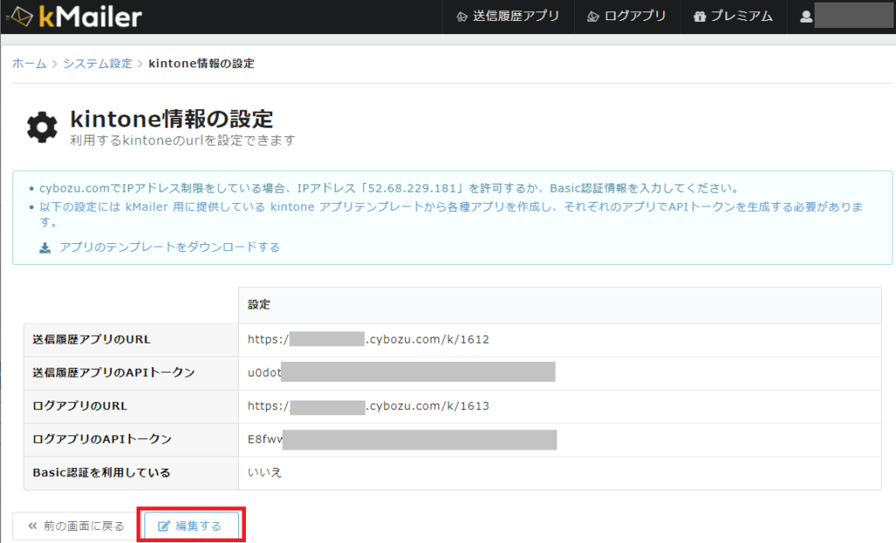Image resolution: width=896 pixels, height=543 pixels.
Task: Click the pencil icon inside the 編集する button
Action: tap(165, 525)
